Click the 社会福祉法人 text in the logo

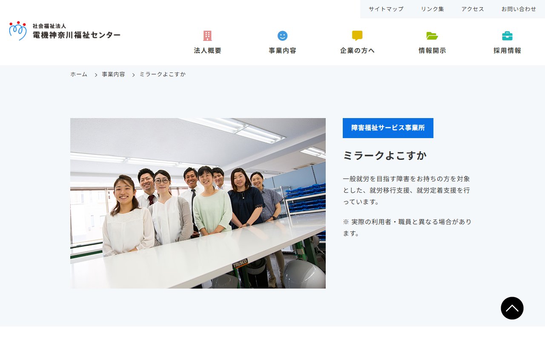(x=49, y=26)
